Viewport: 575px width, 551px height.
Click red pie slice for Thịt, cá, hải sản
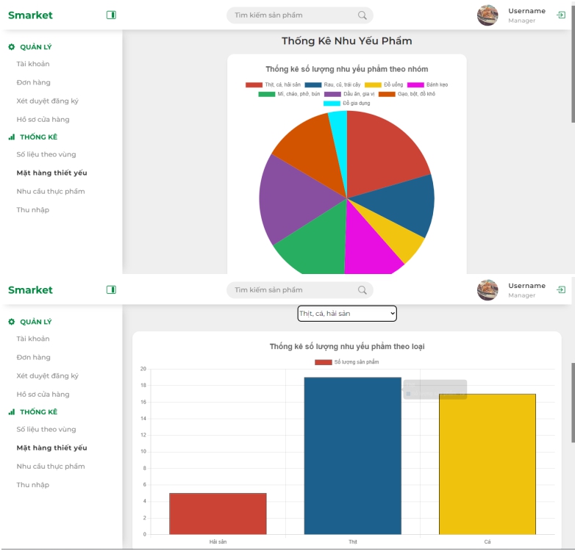(x=382, y=154)
